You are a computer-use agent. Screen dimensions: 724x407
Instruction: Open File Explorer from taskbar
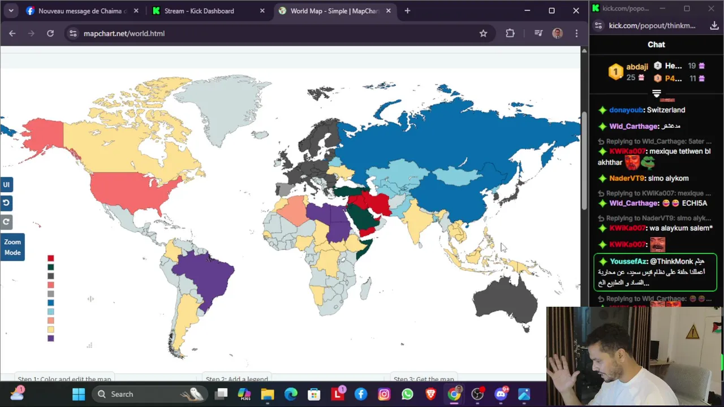pyautogui.click(x=268, y=394)
